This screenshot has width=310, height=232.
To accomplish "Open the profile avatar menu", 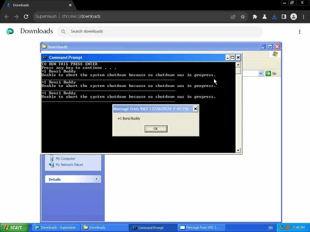I will tap(294, 17).
